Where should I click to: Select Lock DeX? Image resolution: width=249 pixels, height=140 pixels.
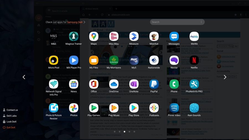click(x=10, y=122)
